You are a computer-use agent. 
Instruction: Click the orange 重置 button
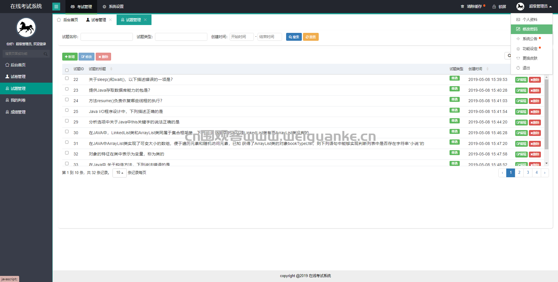click(x=311, y=37)
